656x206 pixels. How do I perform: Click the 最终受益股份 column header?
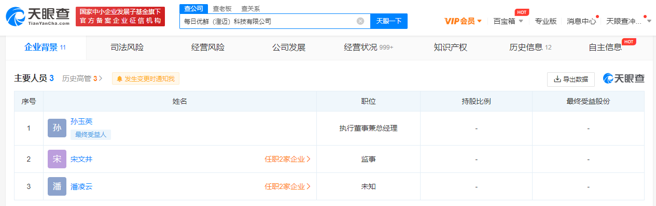tap(588, 101)
